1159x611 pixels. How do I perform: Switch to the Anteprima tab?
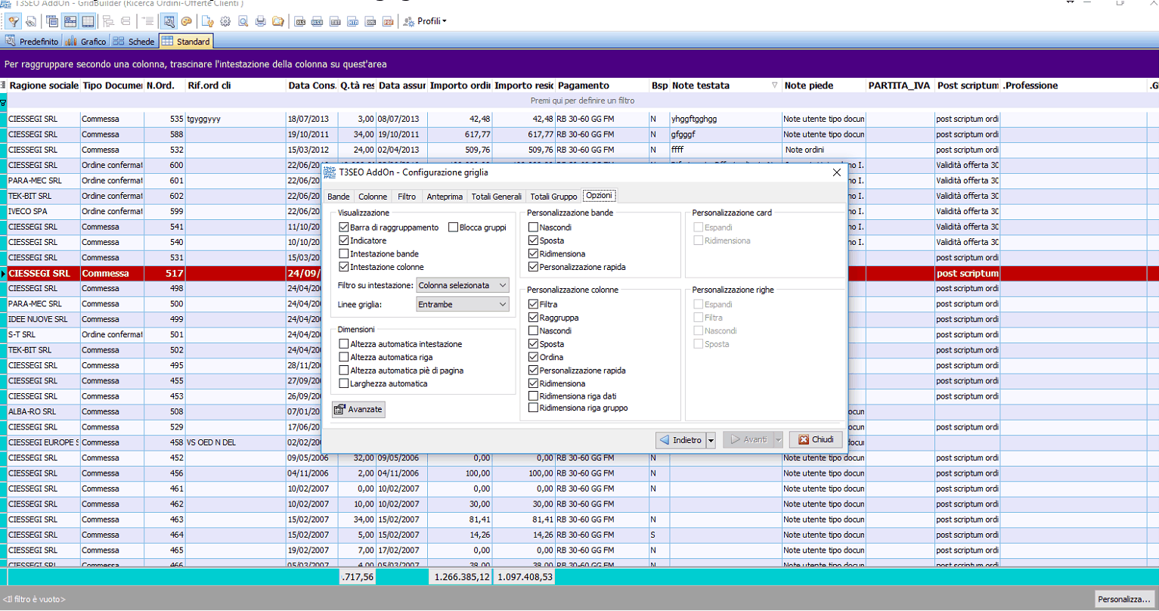(445, 197)
